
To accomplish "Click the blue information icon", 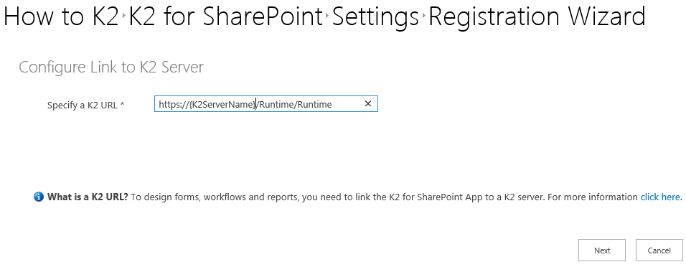I will click(39, 197).
